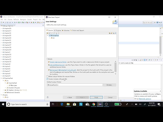163x122 pixels.
Task: Click the green Run button in Eclipse toolbar
Action: click(x=19, y=22)
